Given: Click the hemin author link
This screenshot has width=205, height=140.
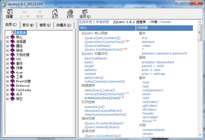Looking at the screenshot, I should click(x=166, y=22).
